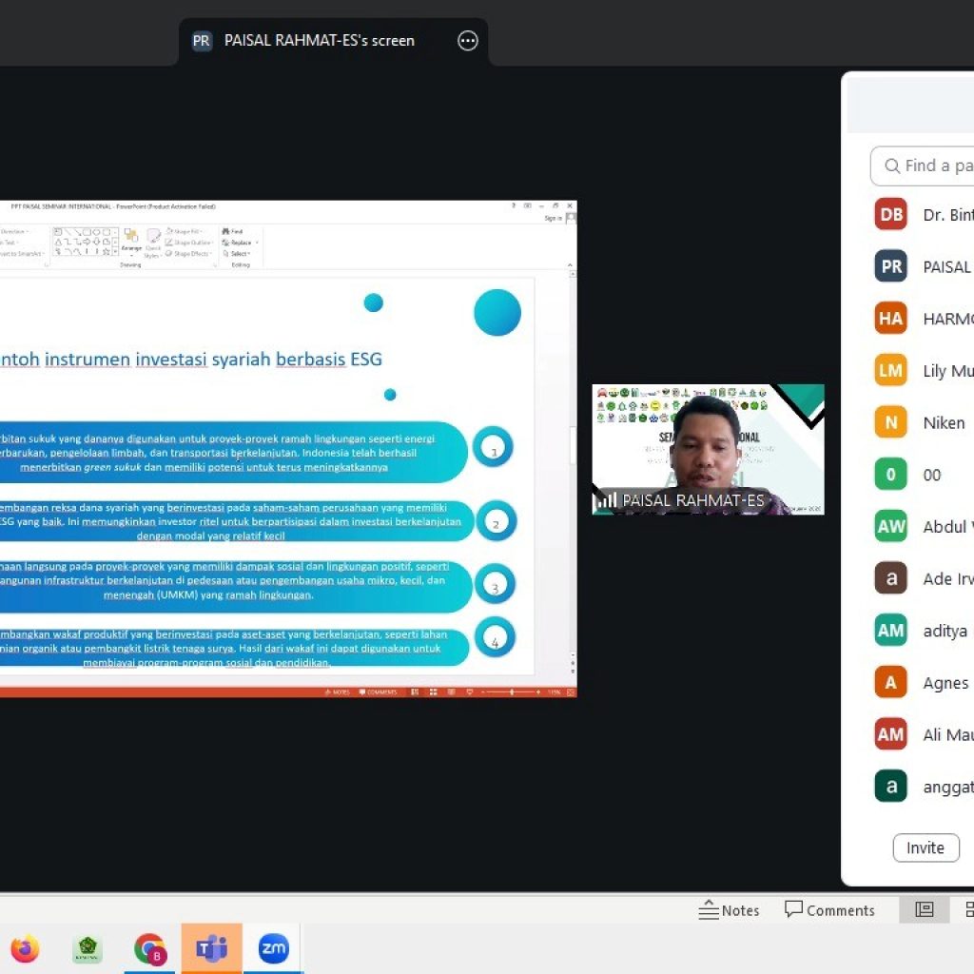Click the Arrange icon in the Drawing group
Image resolution: width=974 pixels, height=974 pixels.
click(130, 240)
